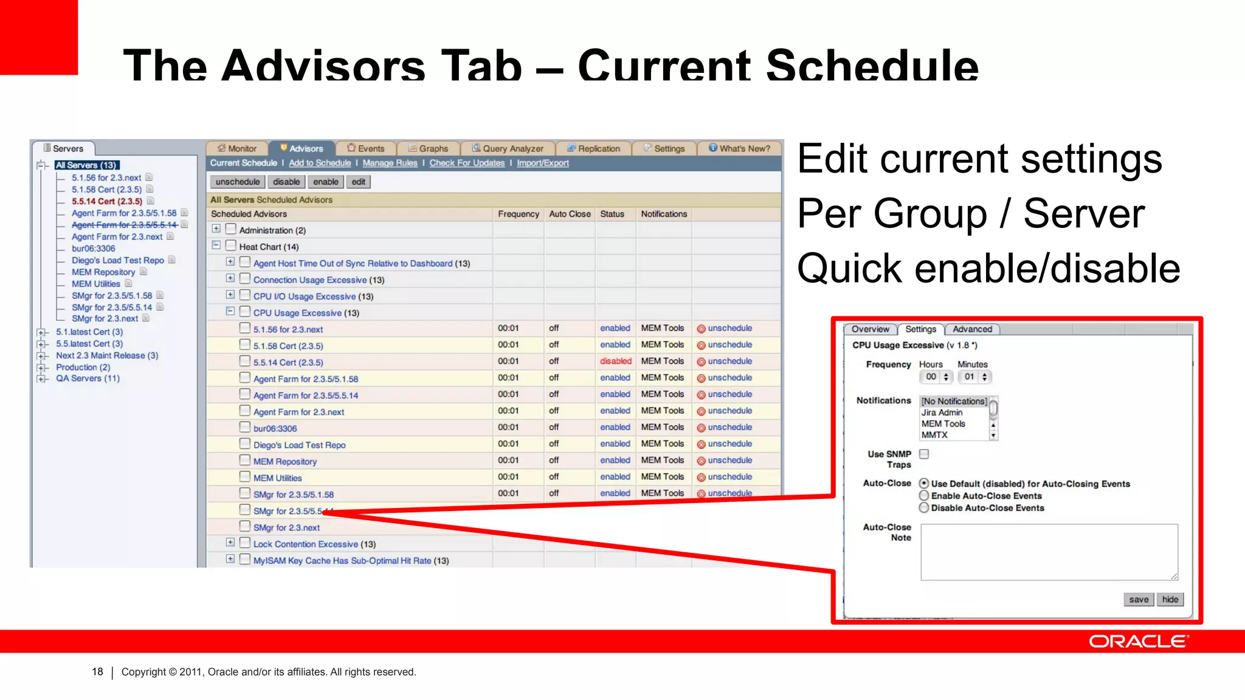Screen dimensions: 1245x700
Task: Click the note icon beside 5.1.56 for 2.3.next
Action: click(149, 177)
